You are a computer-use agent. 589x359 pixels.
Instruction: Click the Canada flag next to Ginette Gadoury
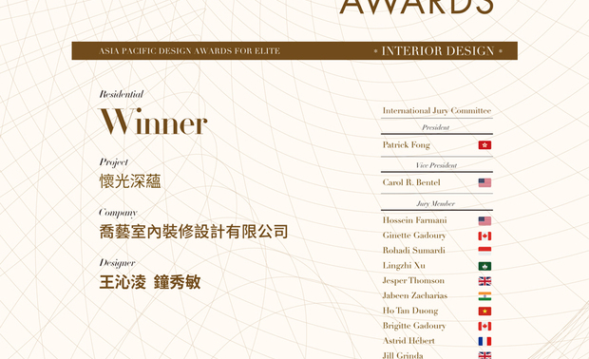point(484,236)
